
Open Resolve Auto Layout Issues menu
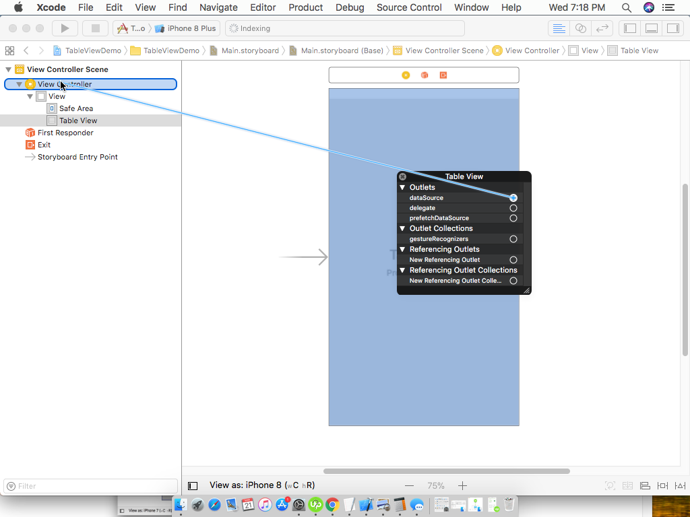point(680,486)
